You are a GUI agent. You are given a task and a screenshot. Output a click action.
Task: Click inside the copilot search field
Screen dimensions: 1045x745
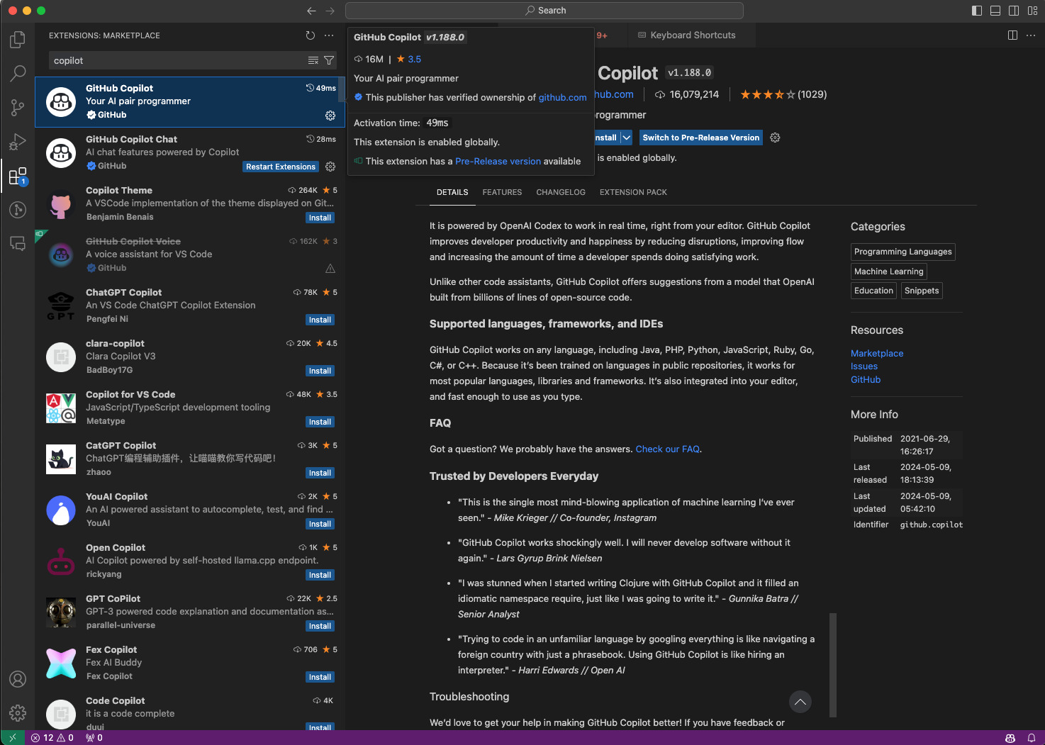[177, 60]
